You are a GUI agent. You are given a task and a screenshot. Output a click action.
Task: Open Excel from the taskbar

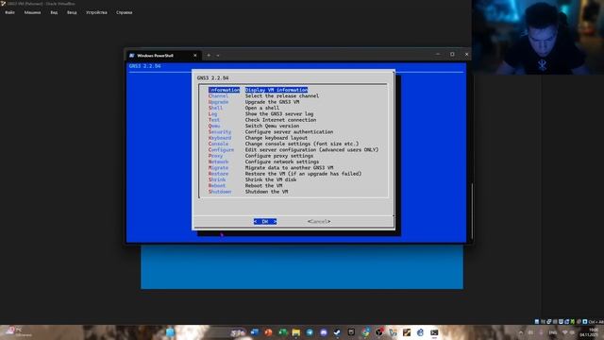[x=282, y=332]
